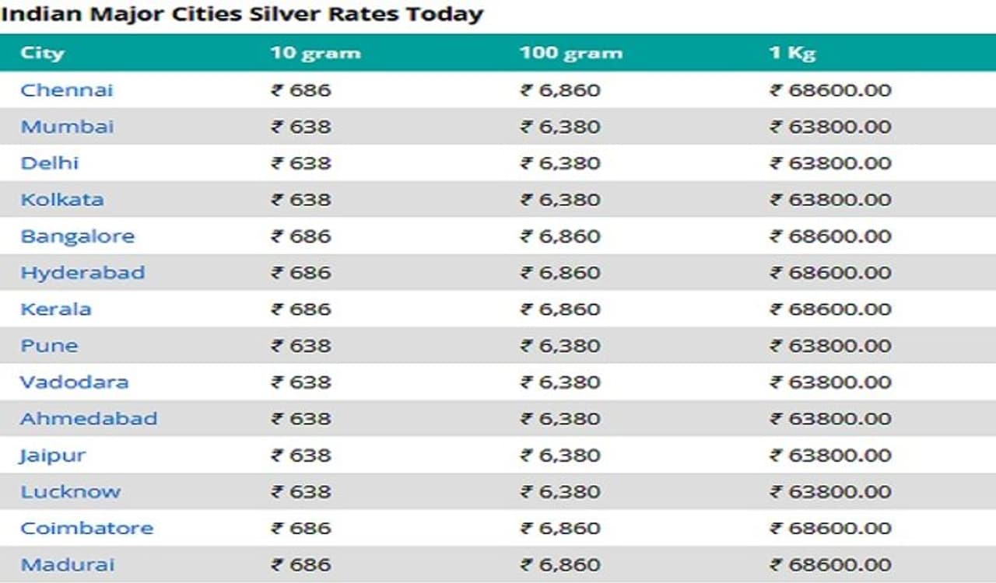Click the 10 gram column header
This screenshot has height=583, width=996.
tap(315, 53)
